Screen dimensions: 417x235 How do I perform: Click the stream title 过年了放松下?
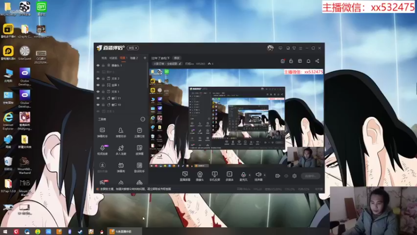point(161,58)
